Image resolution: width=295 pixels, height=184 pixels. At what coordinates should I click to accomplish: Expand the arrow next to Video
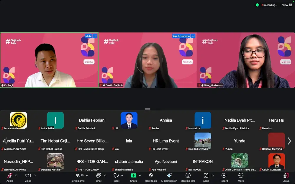coord(35,175)
